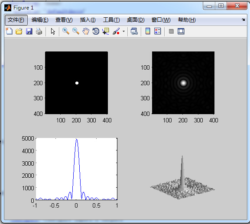
Task: Open the 文件(F) menu
Action: point(16,20)
